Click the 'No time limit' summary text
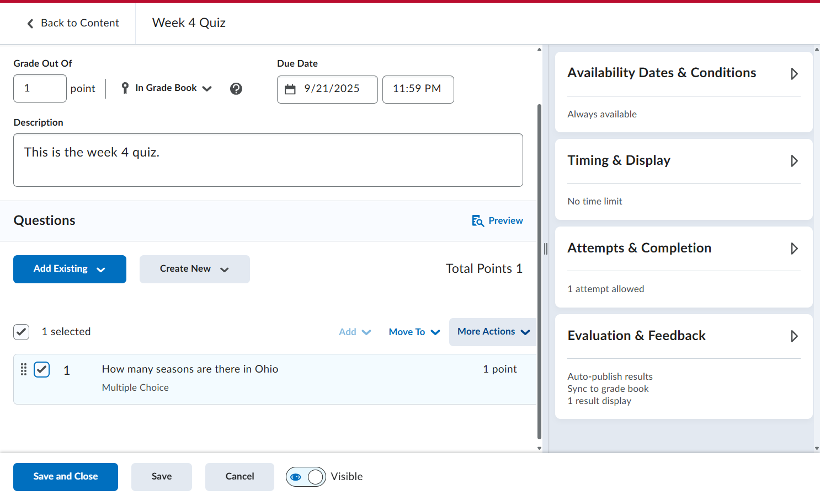 tap(595, 202)
